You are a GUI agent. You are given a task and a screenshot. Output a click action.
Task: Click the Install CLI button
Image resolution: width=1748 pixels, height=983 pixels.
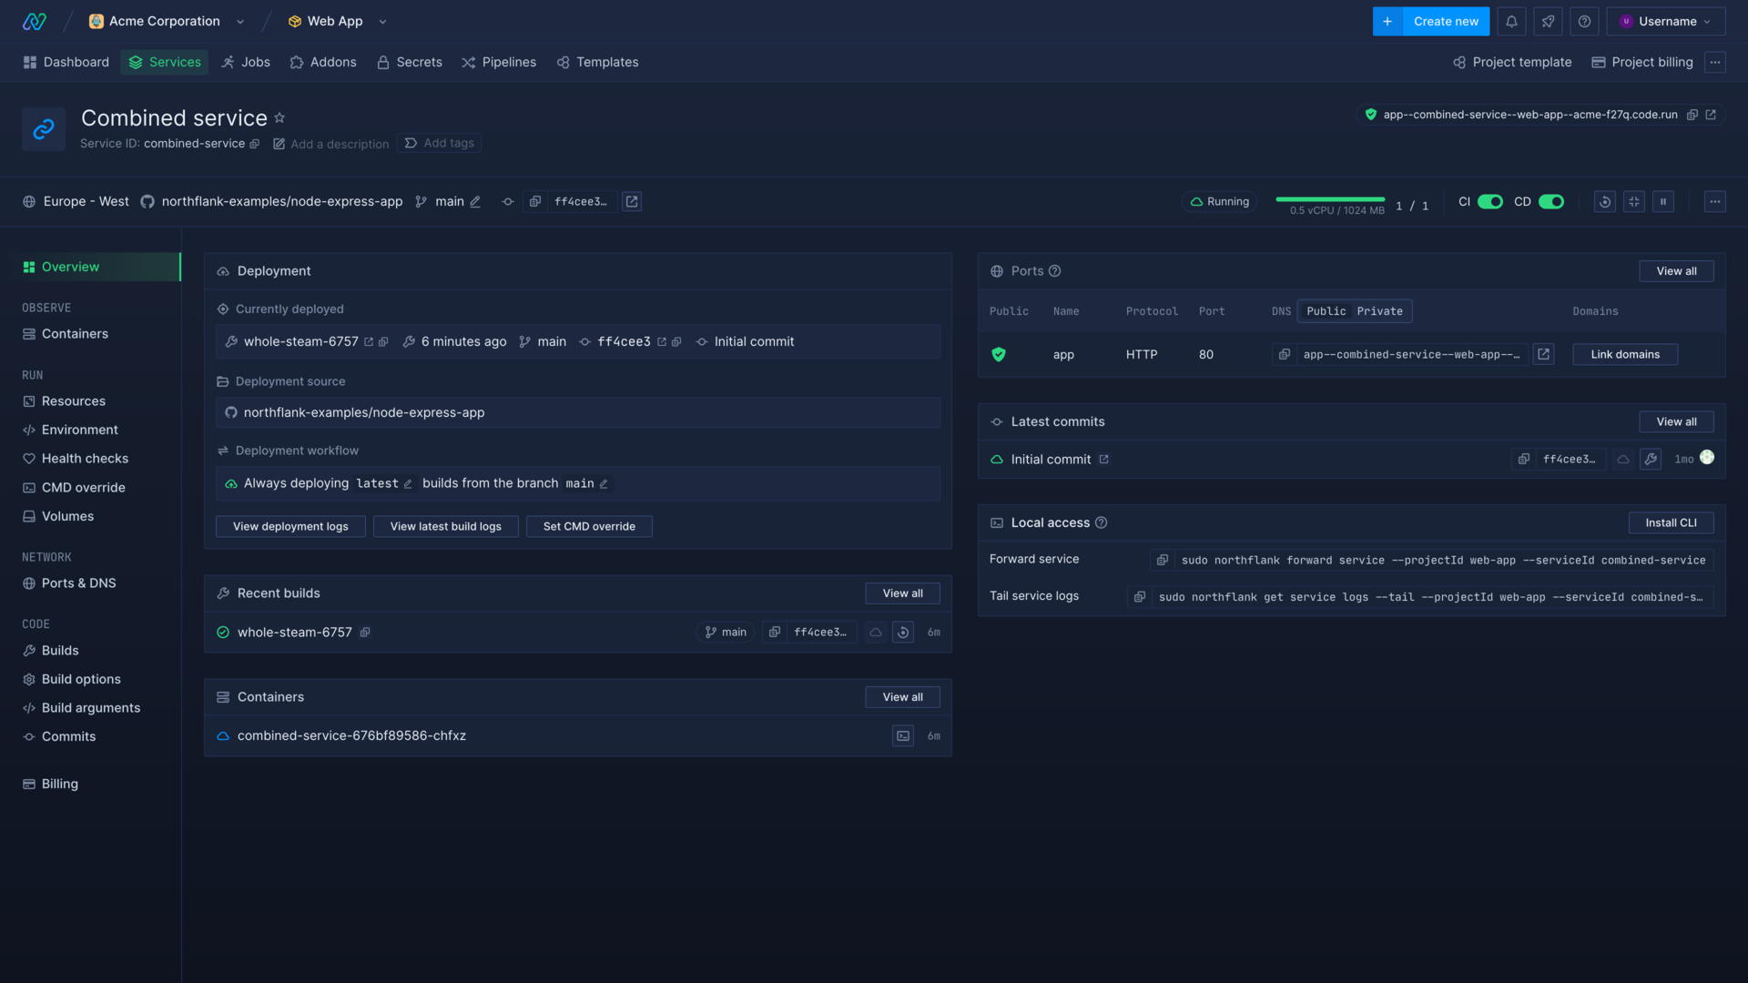click(1671, 522)
